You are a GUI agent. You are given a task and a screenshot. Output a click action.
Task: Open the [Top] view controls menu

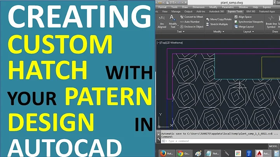163,43
